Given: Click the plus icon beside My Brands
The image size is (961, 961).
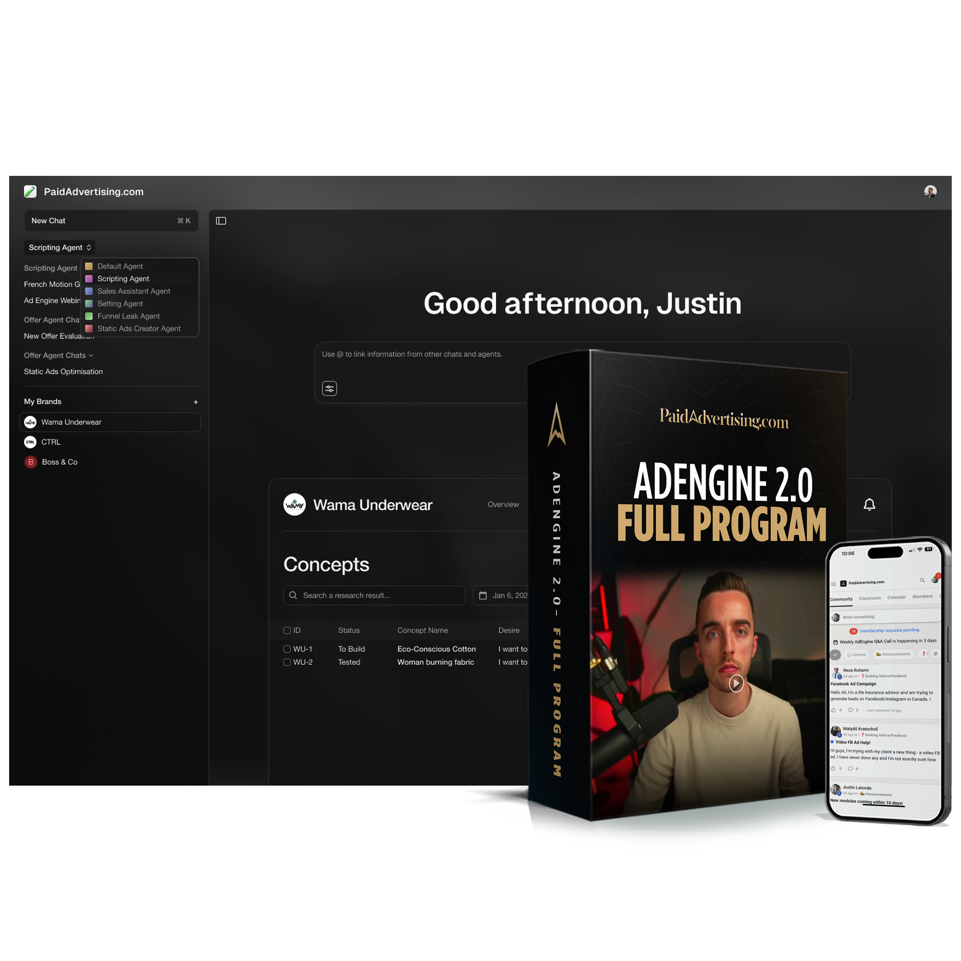Looking at the screenshot, I should (x=196, y=402).
